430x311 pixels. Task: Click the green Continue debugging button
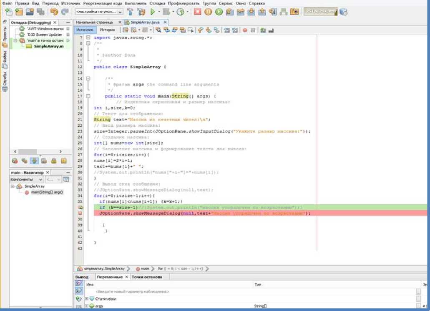click(x=219, y=12)
